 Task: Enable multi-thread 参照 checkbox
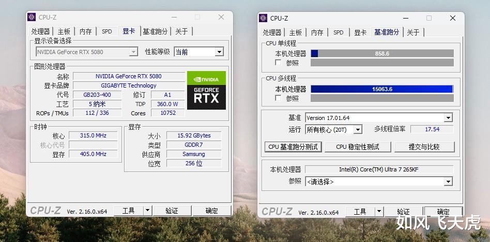pos(278,98)
